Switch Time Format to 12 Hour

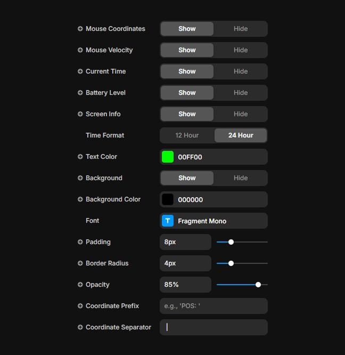tap(187, 135)
